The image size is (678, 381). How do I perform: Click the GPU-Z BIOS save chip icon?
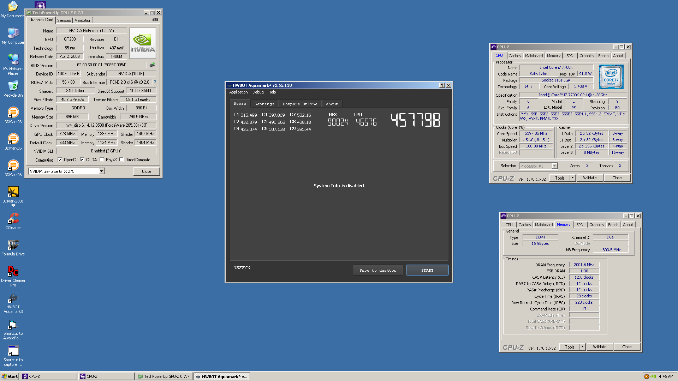152,65
